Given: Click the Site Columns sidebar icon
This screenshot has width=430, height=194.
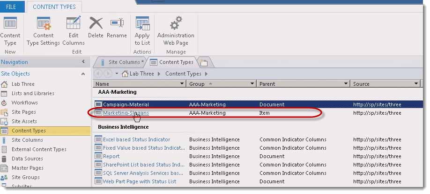Looking at the screenshot, I should (4, 140).
